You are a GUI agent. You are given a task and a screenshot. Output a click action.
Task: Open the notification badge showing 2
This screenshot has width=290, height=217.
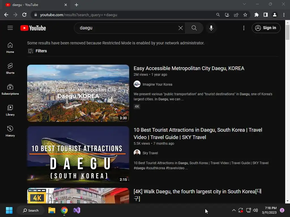[282, 210]
